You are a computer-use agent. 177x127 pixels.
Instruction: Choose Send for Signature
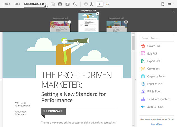158,99
